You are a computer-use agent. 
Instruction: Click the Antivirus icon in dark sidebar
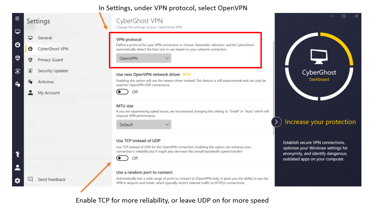tap(18, 84)
